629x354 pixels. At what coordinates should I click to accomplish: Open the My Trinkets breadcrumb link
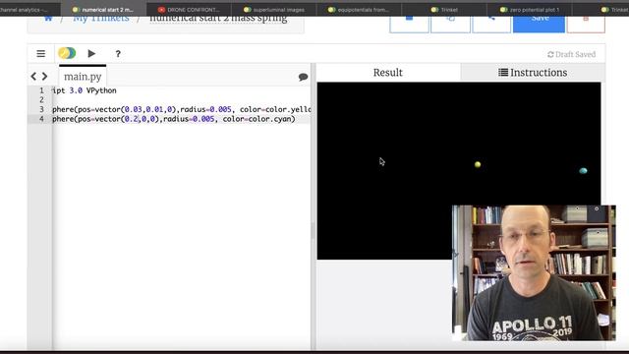coord(101,19)
